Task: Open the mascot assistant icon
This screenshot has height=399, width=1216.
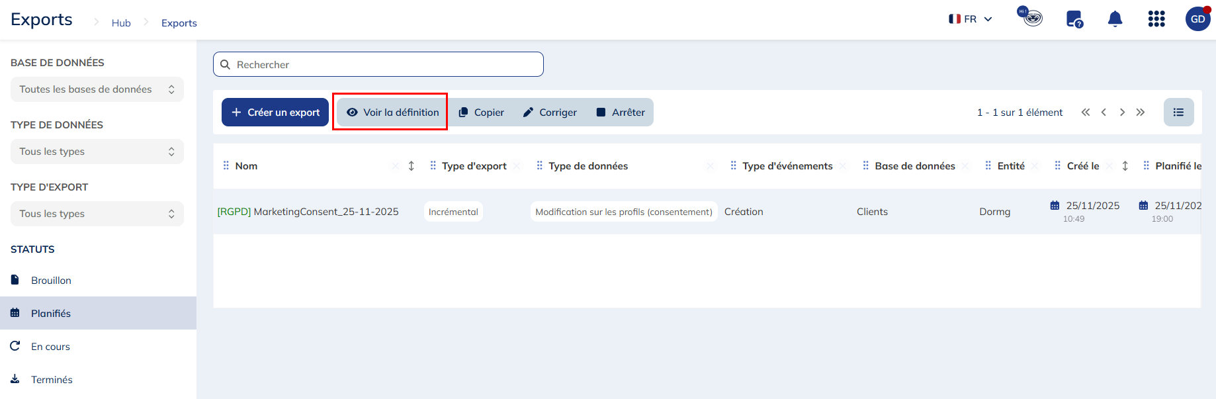Action: click(x=1030, y=17)
